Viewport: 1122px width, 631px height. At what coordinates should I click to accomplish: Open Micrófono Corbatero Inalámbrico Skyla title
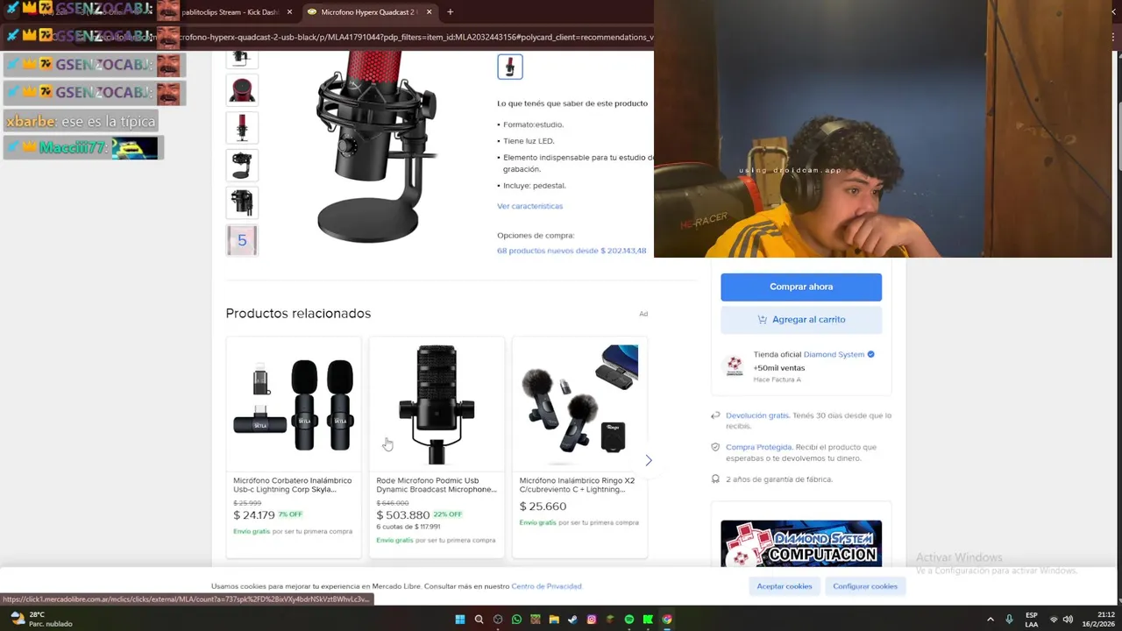(x=293, y=485)
